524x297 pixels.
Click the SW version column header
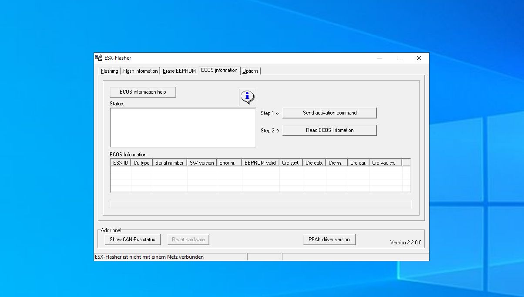coord(202,162)
